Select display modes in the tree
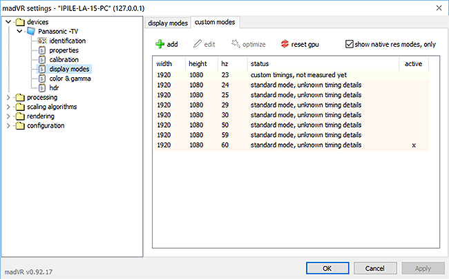This screenshot has width=449, height=279. [69, 69]
